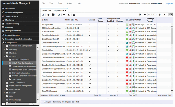Expand the Discovery folder in Configuration tree

click(x=4, y=49)
